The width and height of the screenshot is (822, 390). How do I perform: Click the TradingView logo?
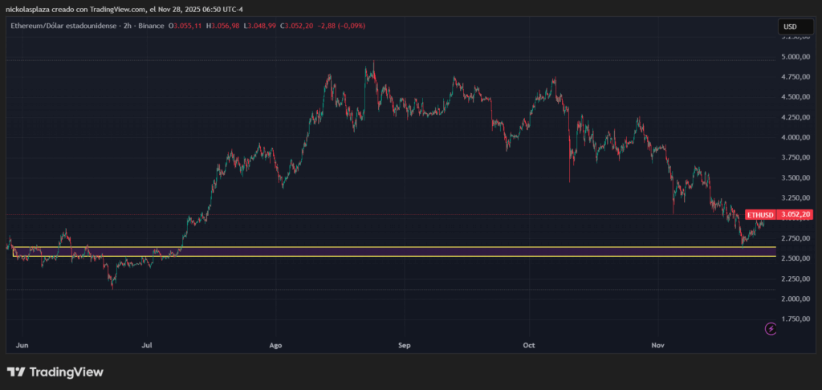(55, 372)
